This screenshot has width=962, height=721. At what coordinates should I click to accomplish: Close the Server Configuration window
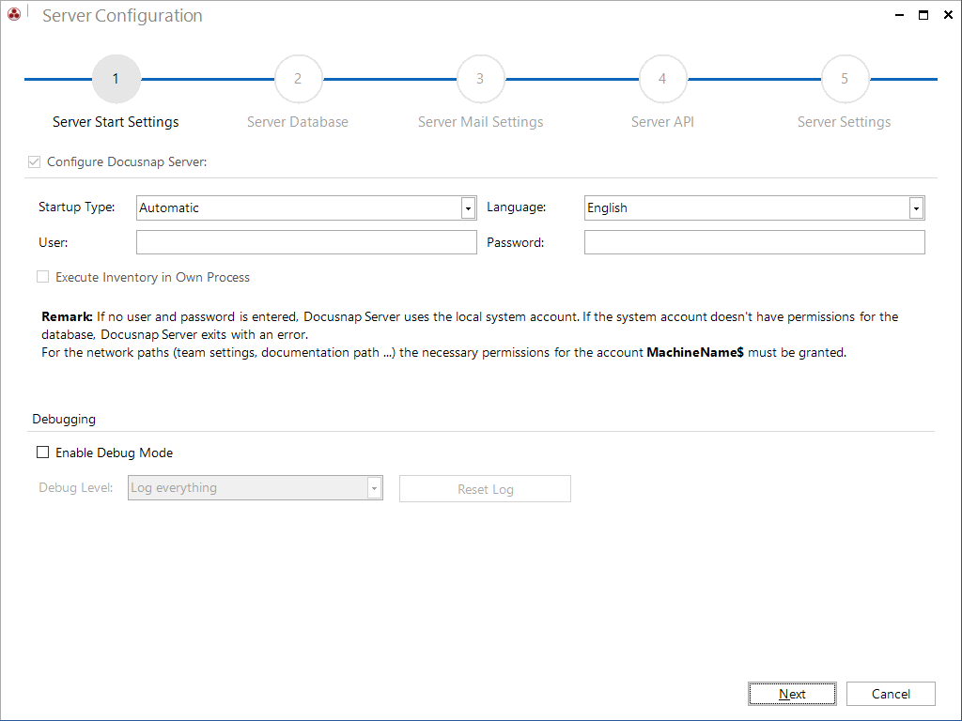click(x=948, y=15)
